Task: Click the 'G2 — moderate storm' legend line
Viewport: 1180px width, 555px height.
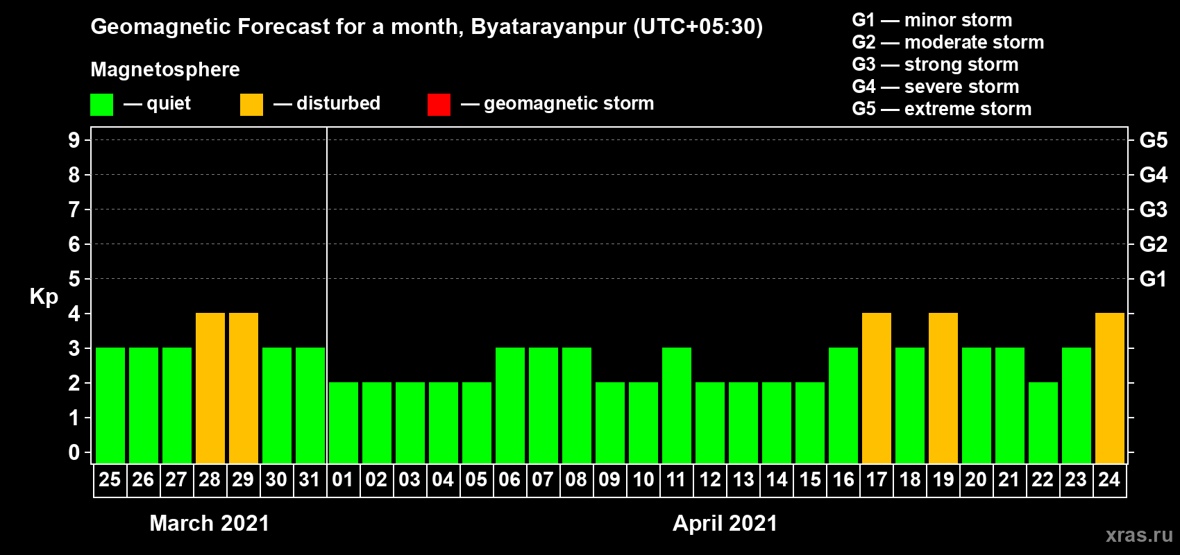Action: 948,42
